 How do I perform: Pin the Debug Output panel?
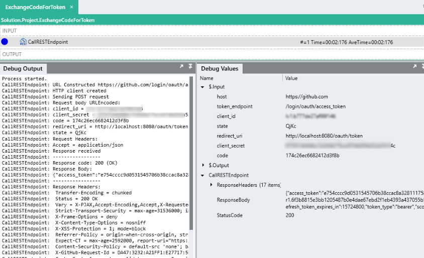click(190, 66)
